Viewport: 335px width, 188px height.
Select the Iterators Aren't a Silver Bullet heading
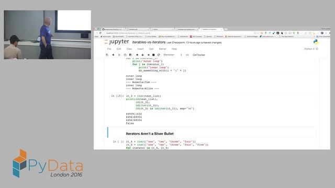(150, 134)
